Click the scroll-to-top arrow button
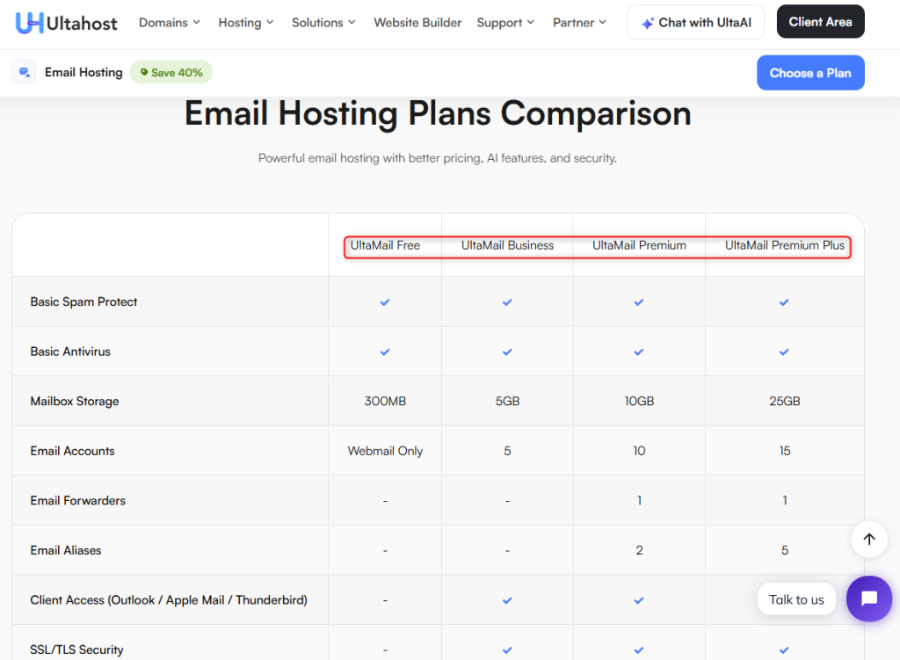 pyautogui.click(x=868, y=540)
